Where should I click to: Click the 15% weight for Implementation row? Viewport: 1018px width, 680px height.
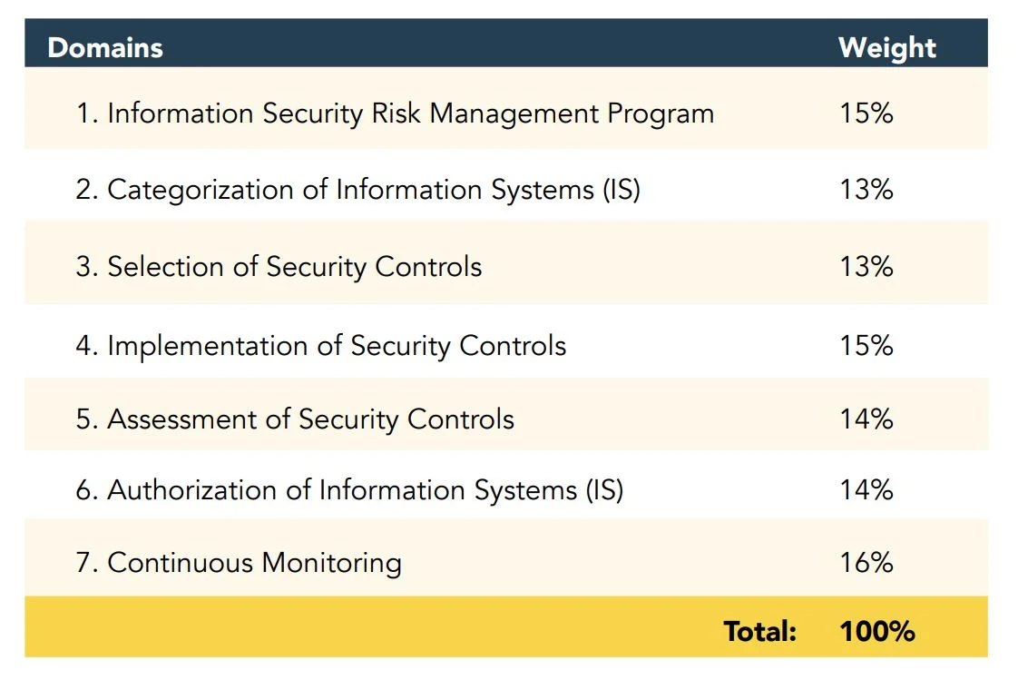(866, 346)
